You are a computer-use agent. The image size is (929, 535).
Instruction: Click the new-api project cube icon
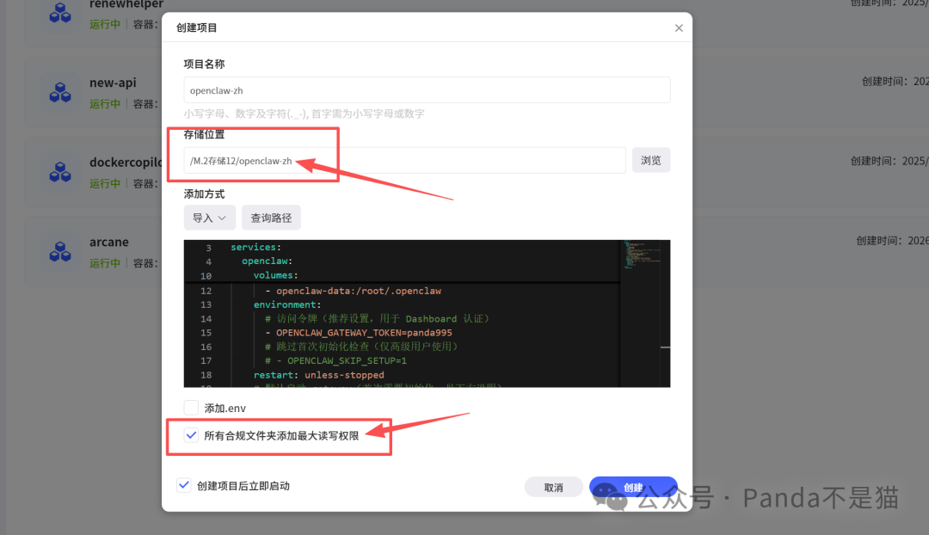tap(60, 92)
